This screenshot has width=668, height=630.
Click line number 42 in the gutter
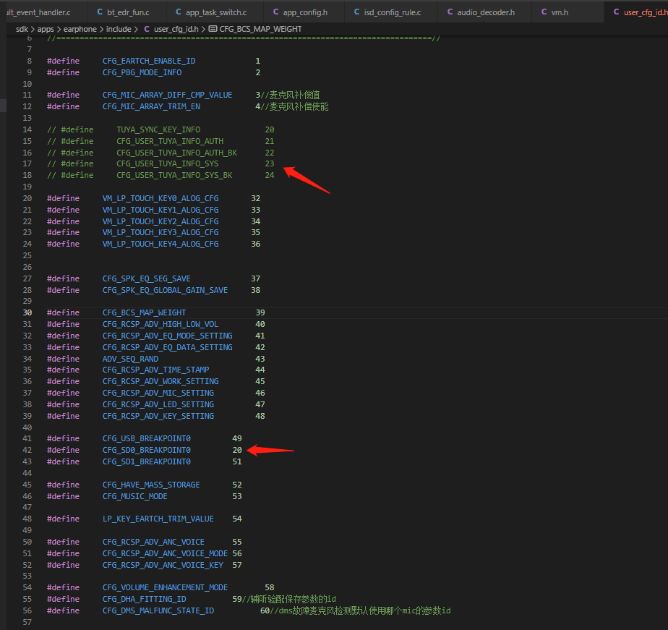[27, 450]
